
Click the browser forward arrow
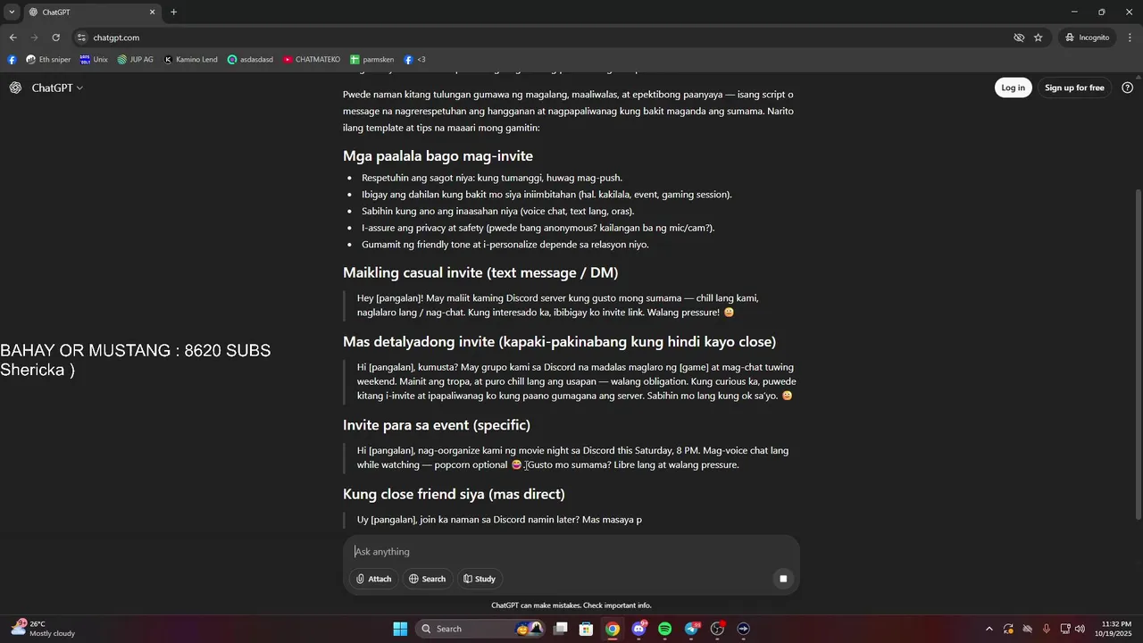34,38
